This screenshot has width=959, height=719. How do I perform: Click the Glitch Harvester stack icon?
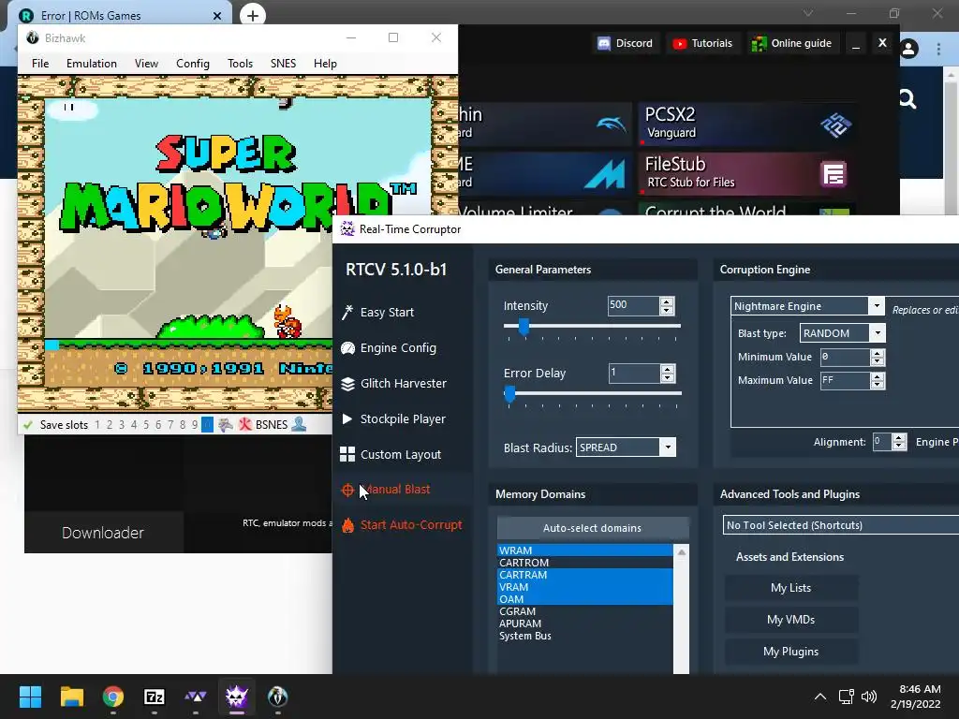pos(347,383)
